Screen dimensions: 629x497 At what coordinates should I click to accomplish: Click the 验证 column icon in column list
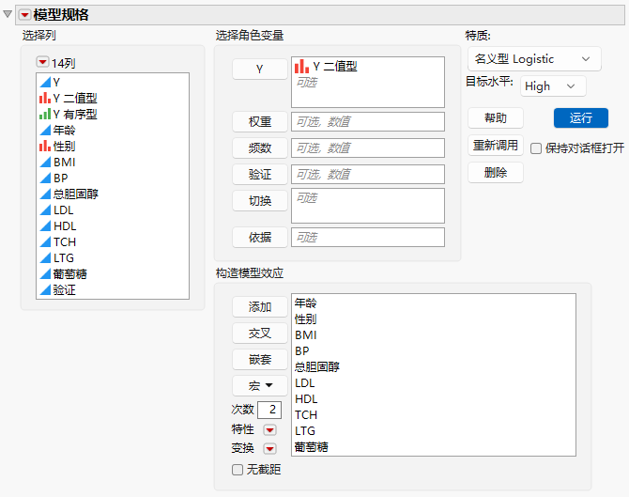tap(45, 290)
